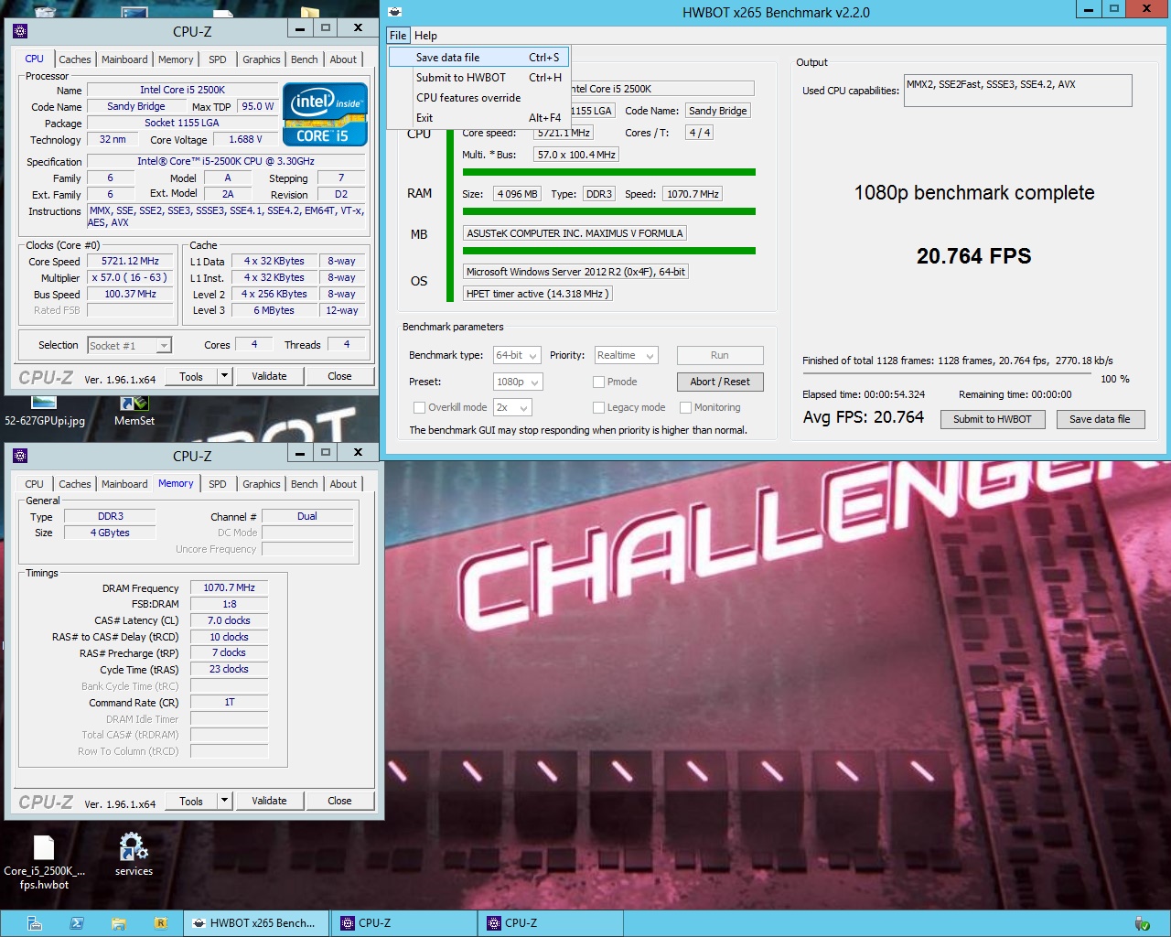1171x937 pixels.
Task: Open Bench tab in lower CPU-Z
Action: coord(305,484)
